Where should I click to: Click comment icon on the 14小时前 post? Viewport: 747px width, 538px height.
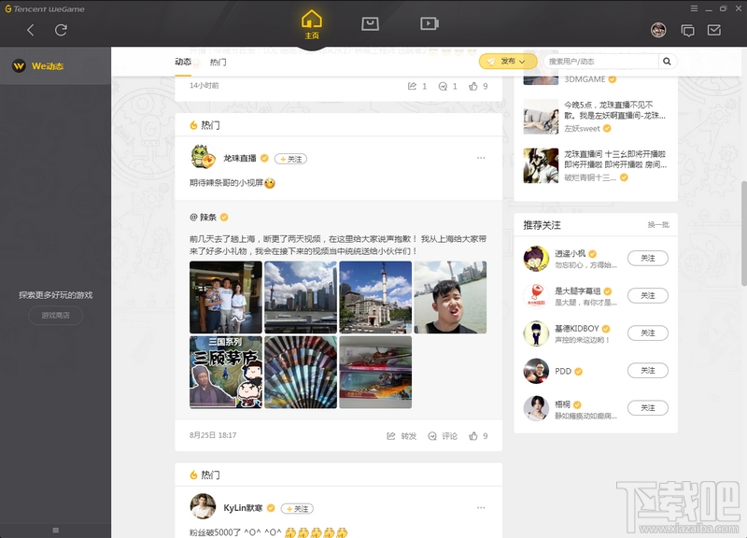tap(443, 86)
